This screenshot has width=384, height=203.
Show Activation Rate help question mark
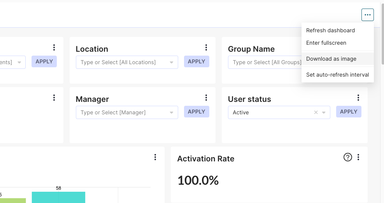pyautogui.click(x=348, y=157)
